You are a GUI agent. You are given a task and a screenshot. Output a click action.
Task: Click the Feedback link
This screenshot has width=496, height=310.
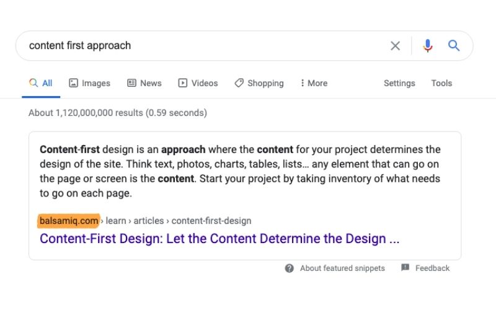pos(432,268)
